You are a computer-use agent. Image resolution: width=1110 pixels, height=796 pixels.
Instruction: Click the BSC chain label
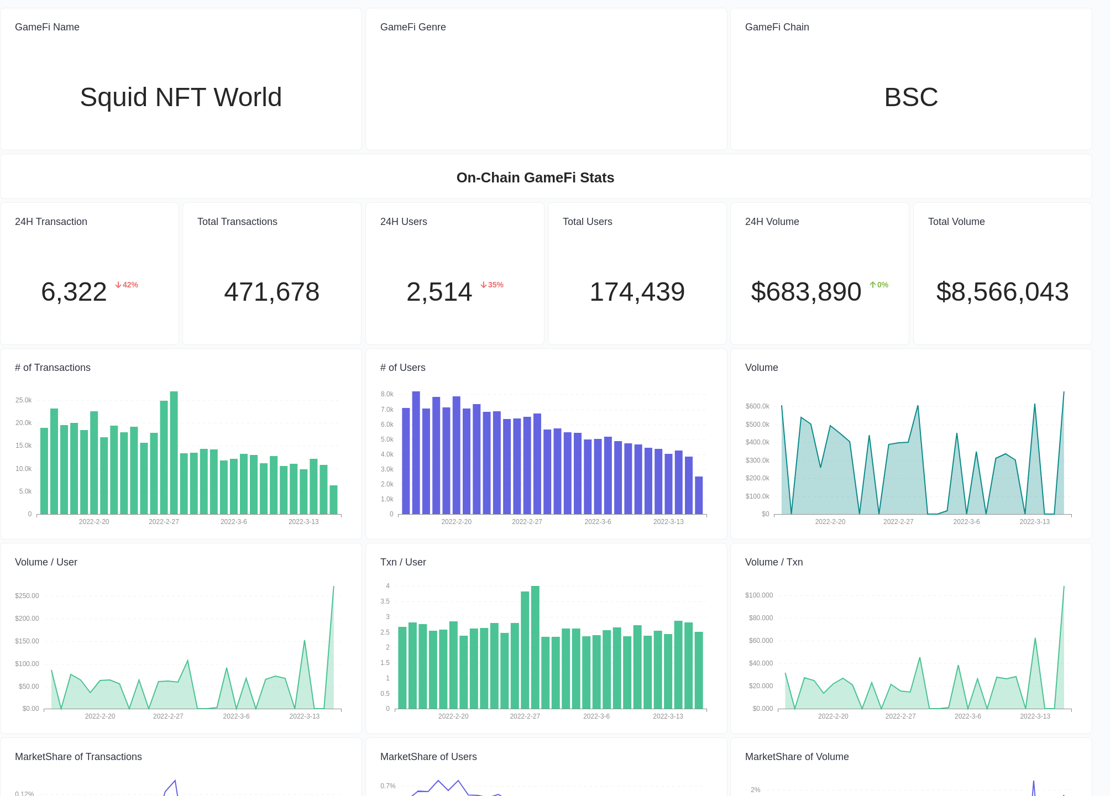click(911, 97)
